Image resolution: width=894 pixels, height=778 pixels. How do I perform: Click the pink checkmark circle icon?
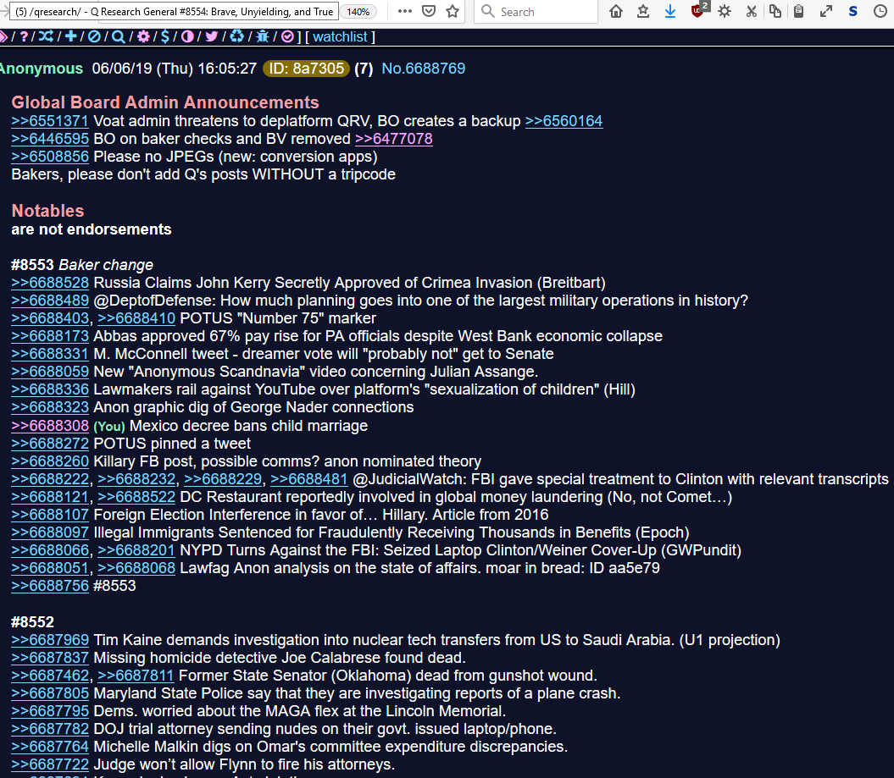287,37
